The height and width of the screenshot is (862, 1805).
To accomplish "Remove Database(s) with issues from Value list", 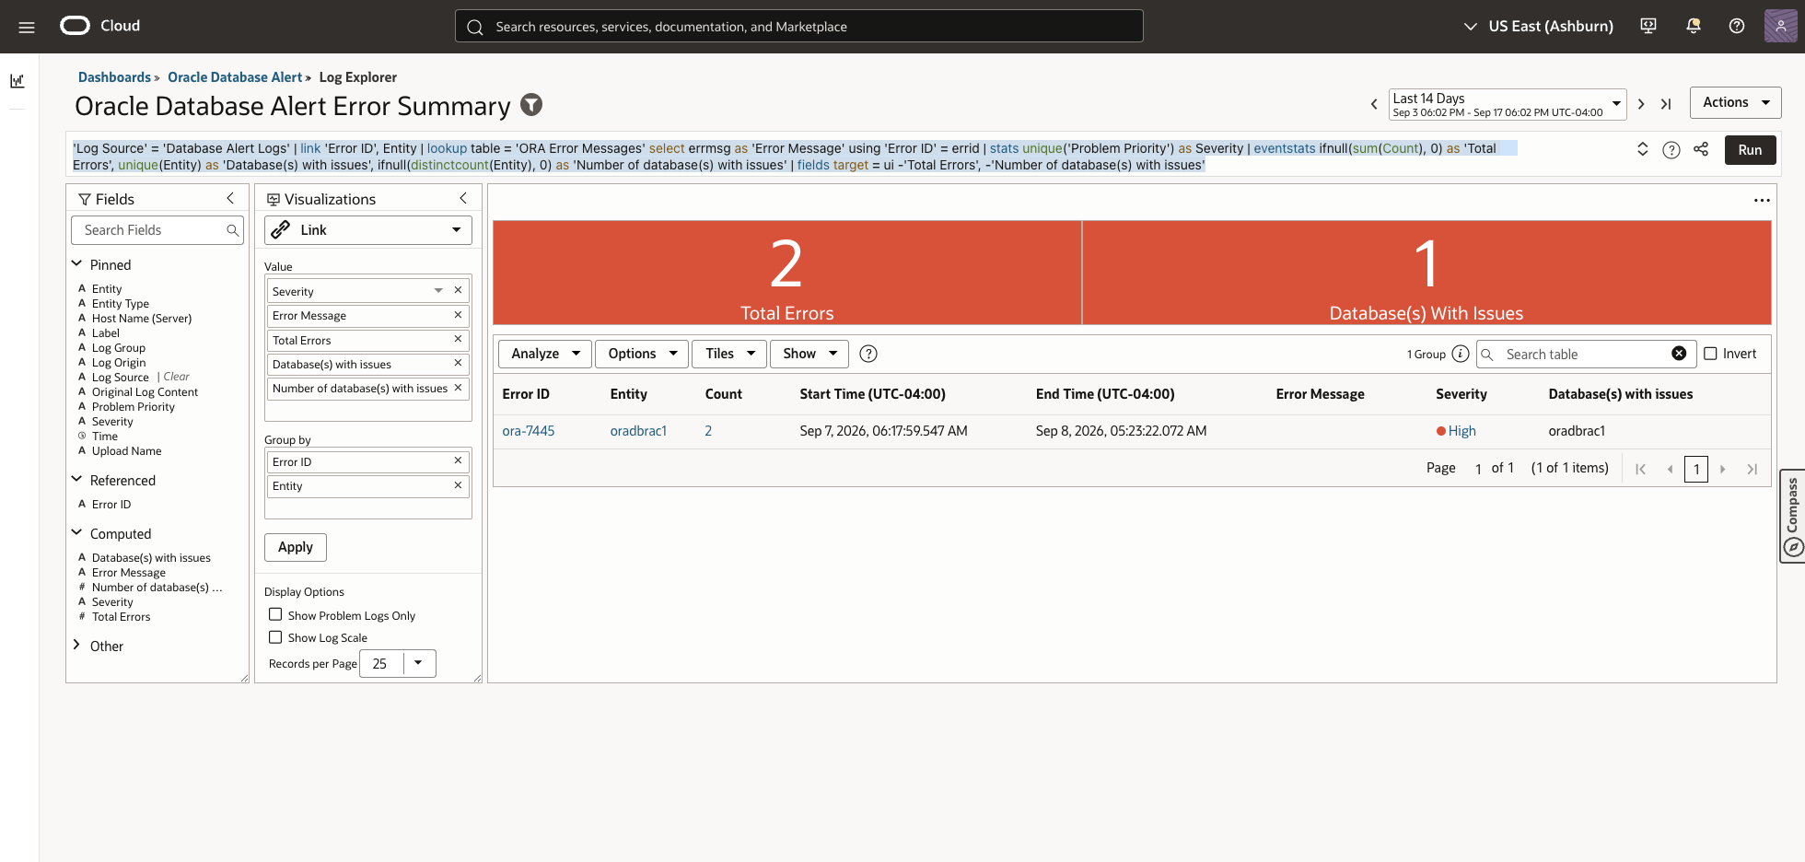I will [458, 363].
